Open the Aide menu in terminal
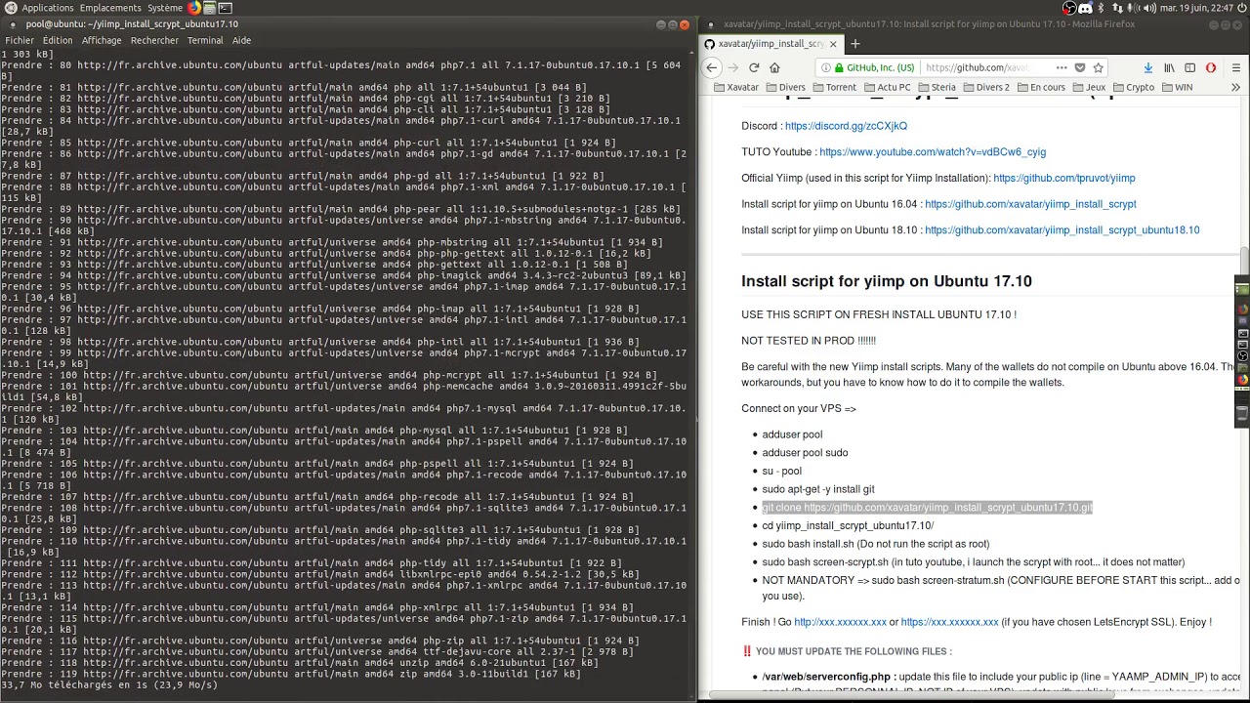The image size is (1250, 703). pyautogui.click(x=241, y=40)
